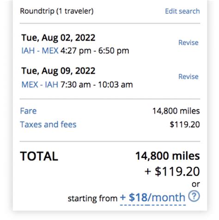This screenshot has width=219, height=220.
Task: Click the "starting from" text
Action: coord(92,198)
